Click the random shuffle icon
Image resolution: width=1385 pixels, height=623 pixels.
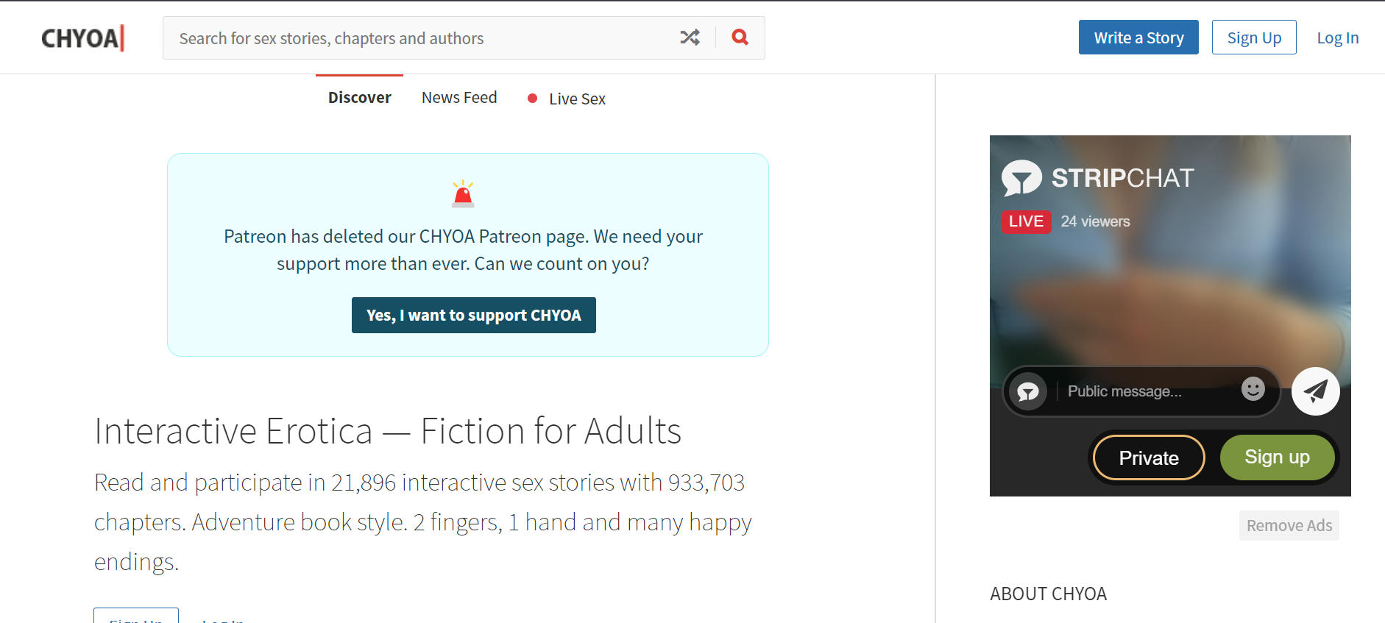click(690, 38)
